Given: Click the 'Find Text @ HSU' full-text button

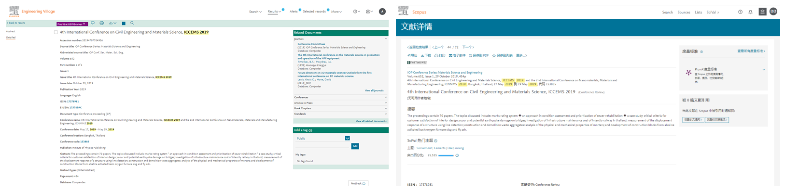Looking at the screenshot, I should (417, 63).
